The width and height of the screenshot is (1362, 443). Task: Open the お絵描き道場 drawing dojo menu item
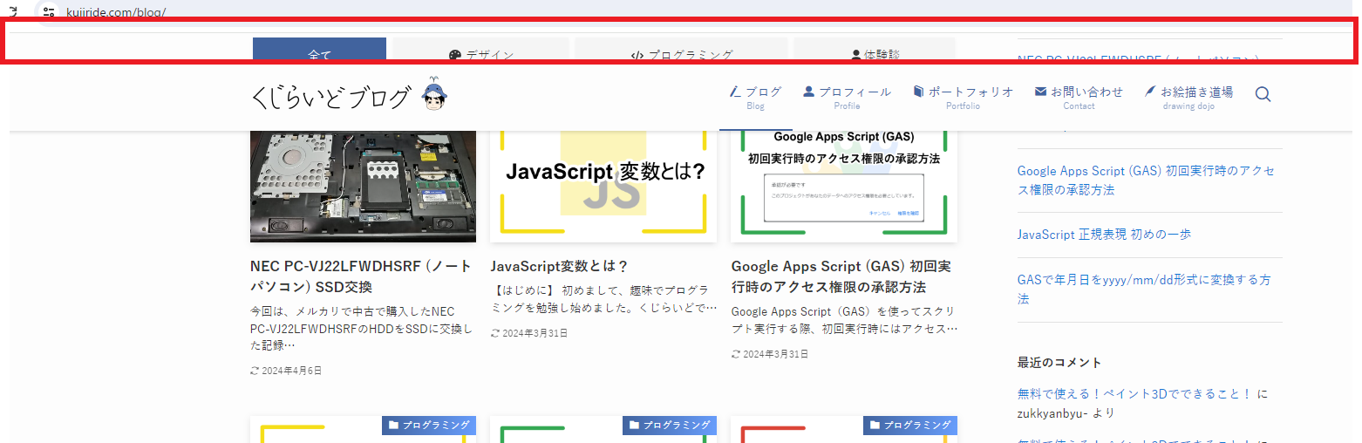coord(1188,97)
